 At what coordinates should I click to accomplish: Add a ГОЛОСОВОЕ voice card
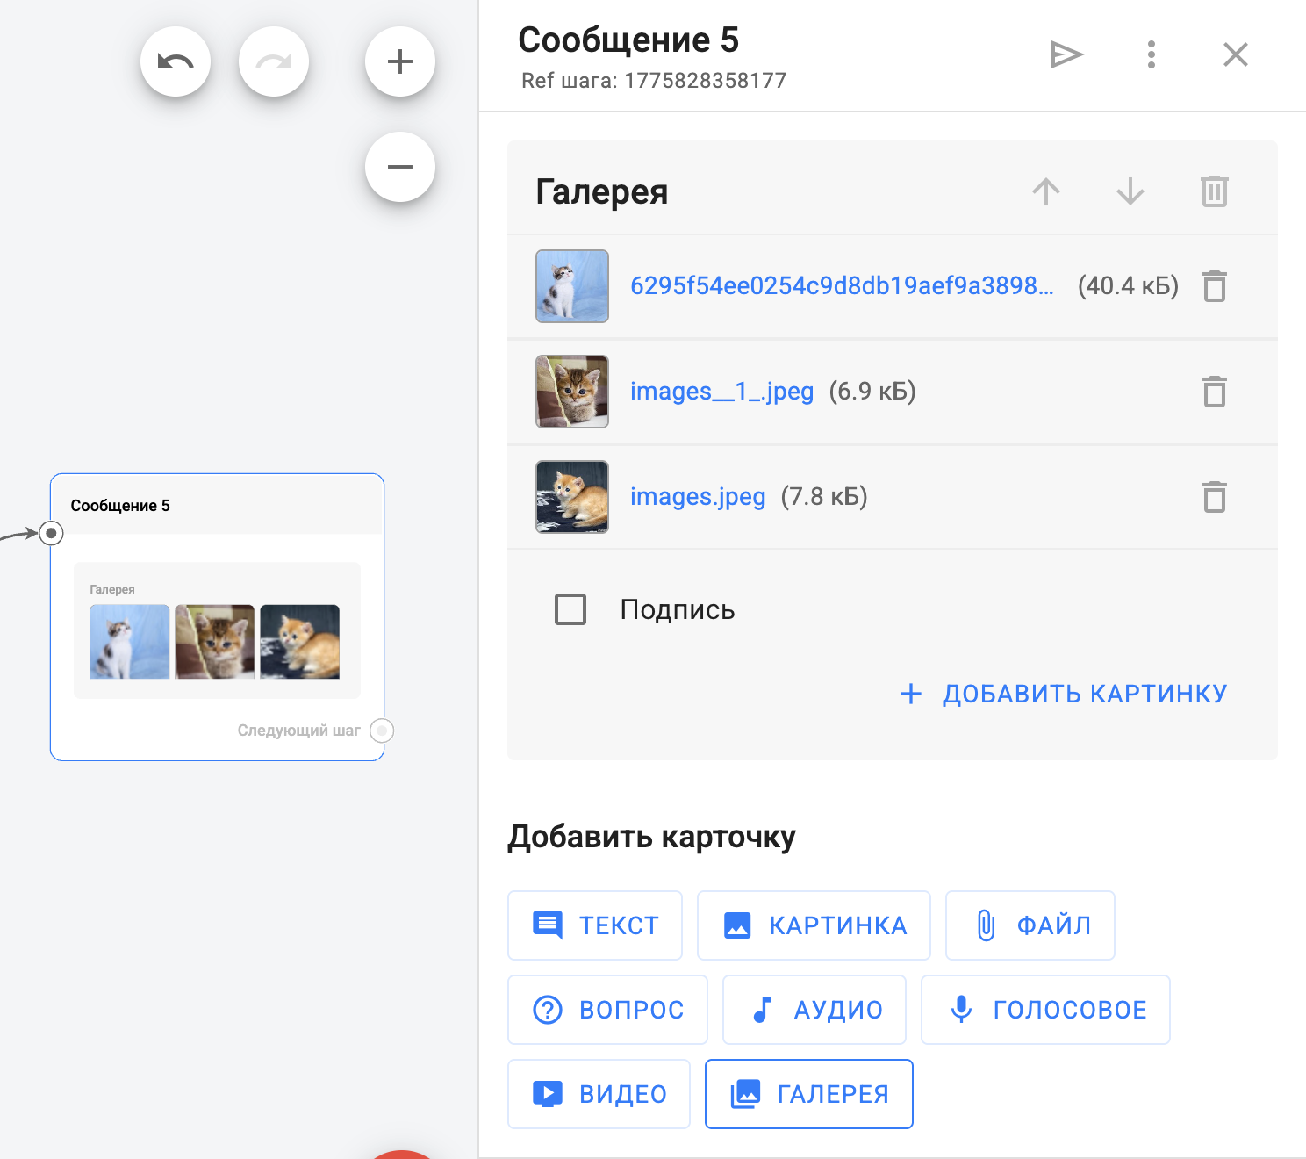(x=1045, y=1010)
